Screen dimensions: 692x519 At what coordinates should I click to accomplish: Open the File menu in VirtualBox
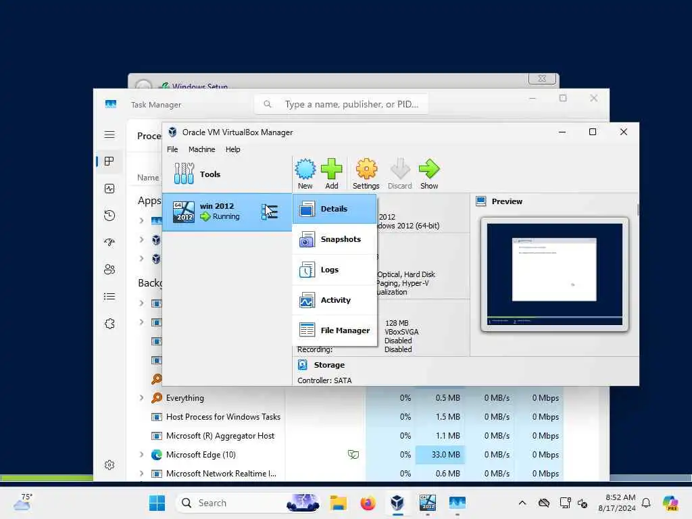[x=172, y=149]
